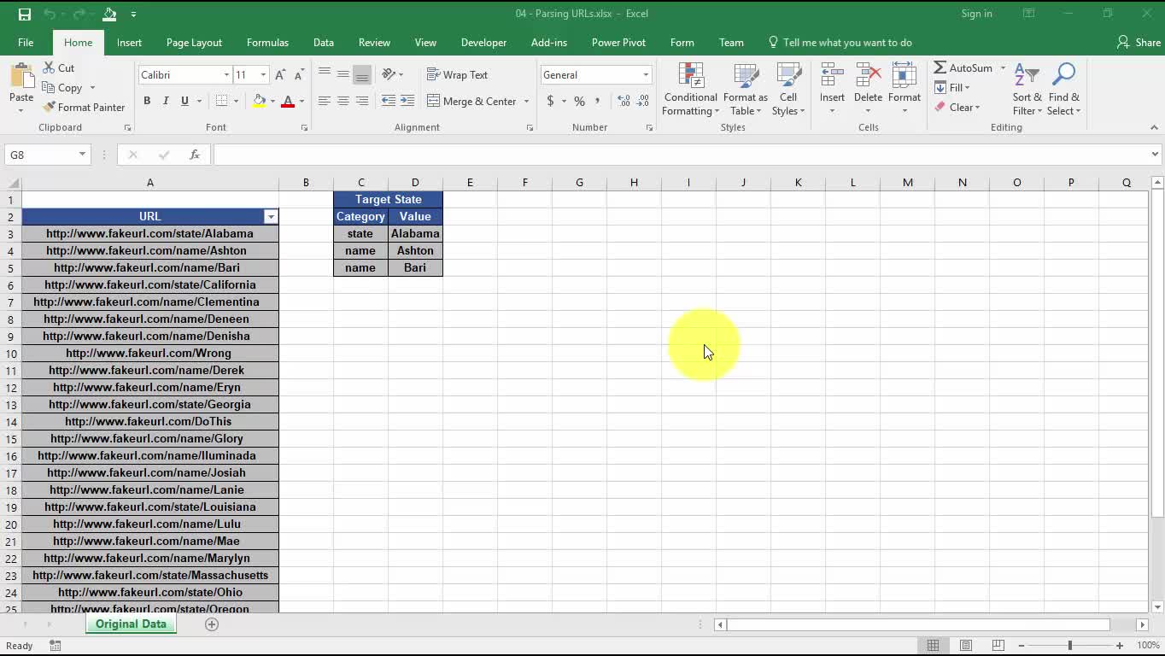Open the Power Pivot tab
The width and height of the screenshot is (1165, 656).
coord(618,43)
